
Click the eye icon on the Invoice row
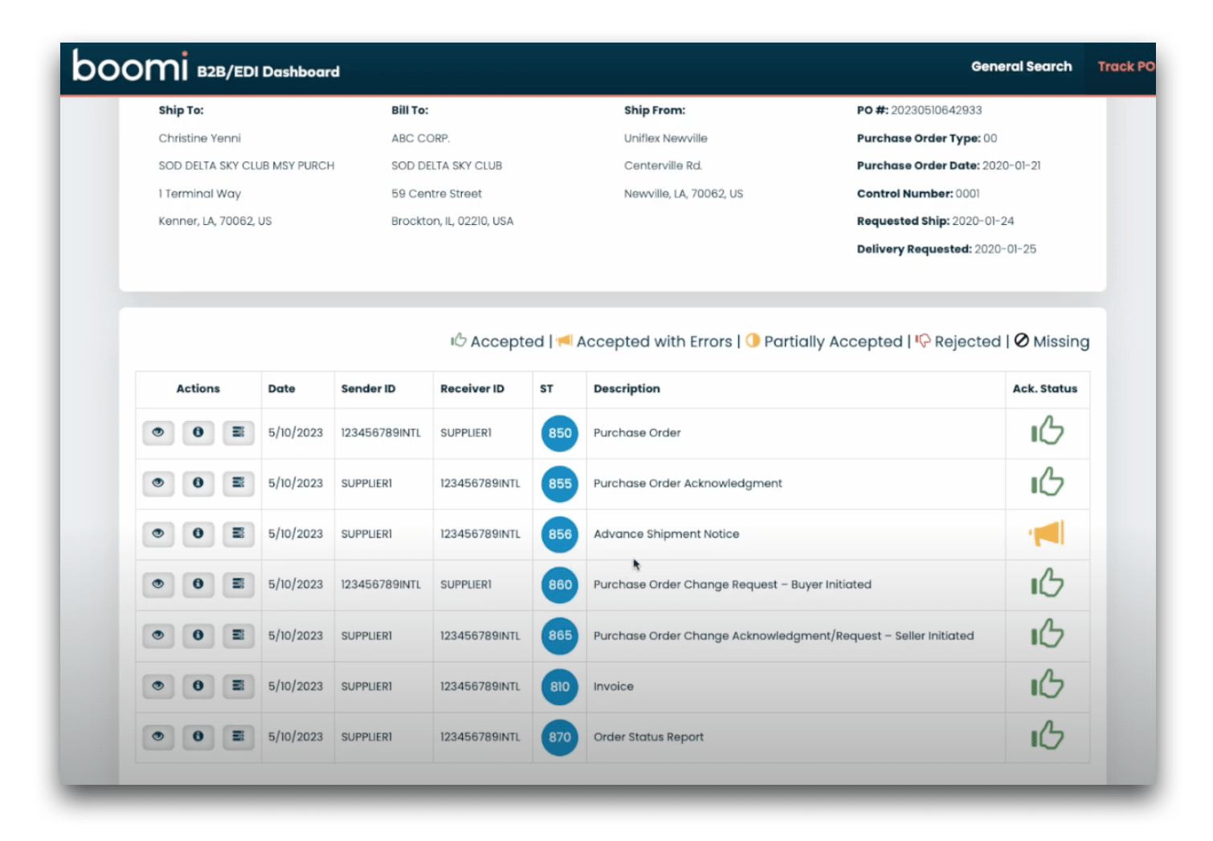point(158,686)
